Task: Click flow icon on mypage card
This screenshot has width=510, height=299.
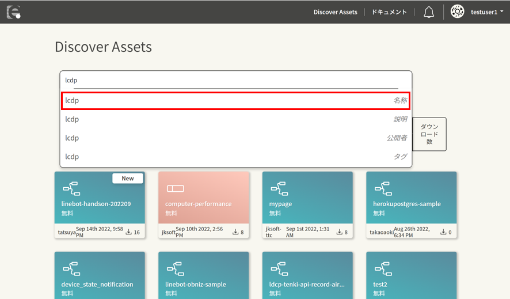Action: [279, 189]
